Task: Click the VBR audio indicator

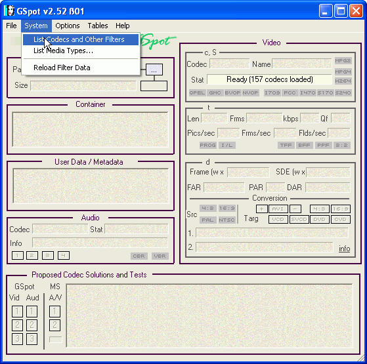Action: (x=160, y=256)
